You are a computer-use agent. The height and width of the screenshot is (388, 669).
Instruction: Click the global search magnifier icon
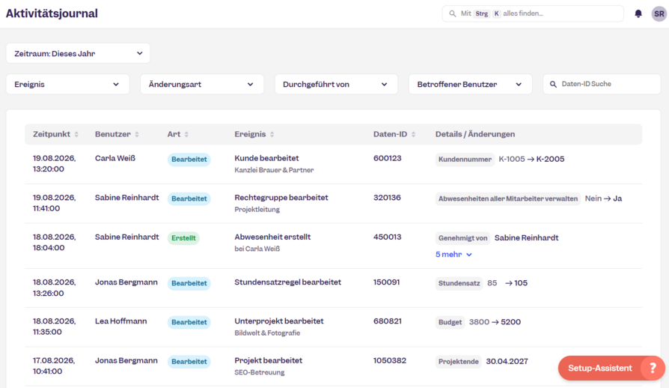pos(452,13)
